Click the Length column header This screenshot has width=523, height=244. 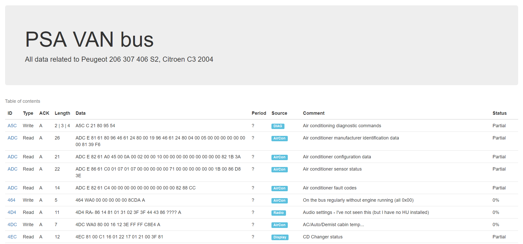coord(63,113)
